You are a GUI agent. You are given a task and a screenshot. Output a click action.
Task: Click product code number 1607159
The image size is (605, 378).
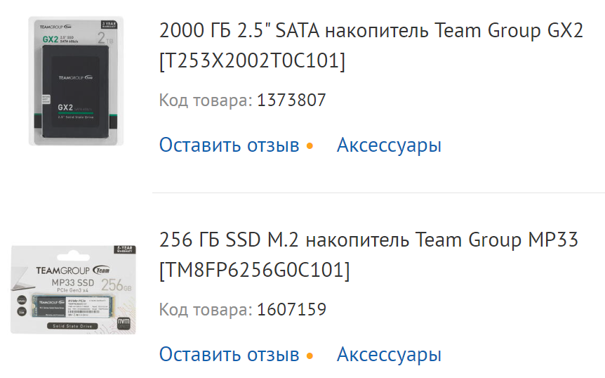click(291, 309)
